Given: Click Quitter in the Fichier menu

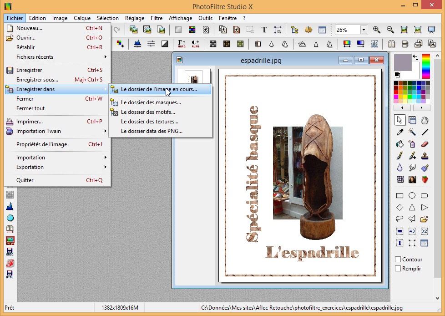Looking at the screenshot, I should (58, 180).
